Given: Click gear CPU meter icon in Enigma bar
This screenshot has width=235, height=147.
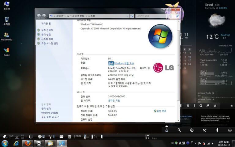Looking at the screenshot, I should click(40, 137).
